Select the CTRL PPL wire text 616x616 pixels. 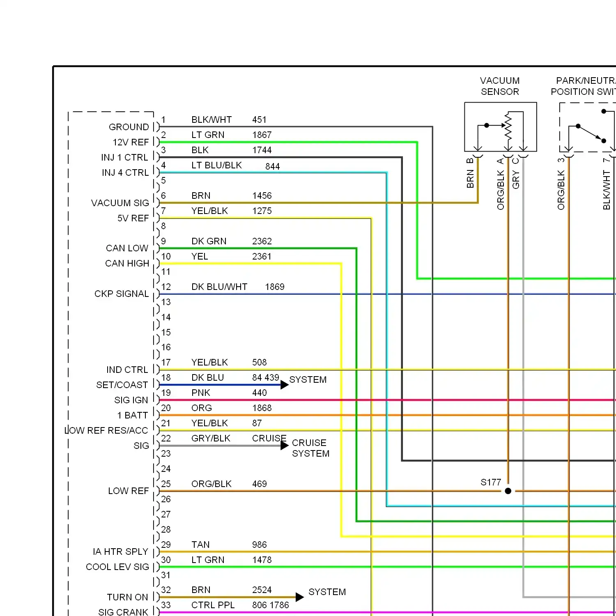[213, 605]
